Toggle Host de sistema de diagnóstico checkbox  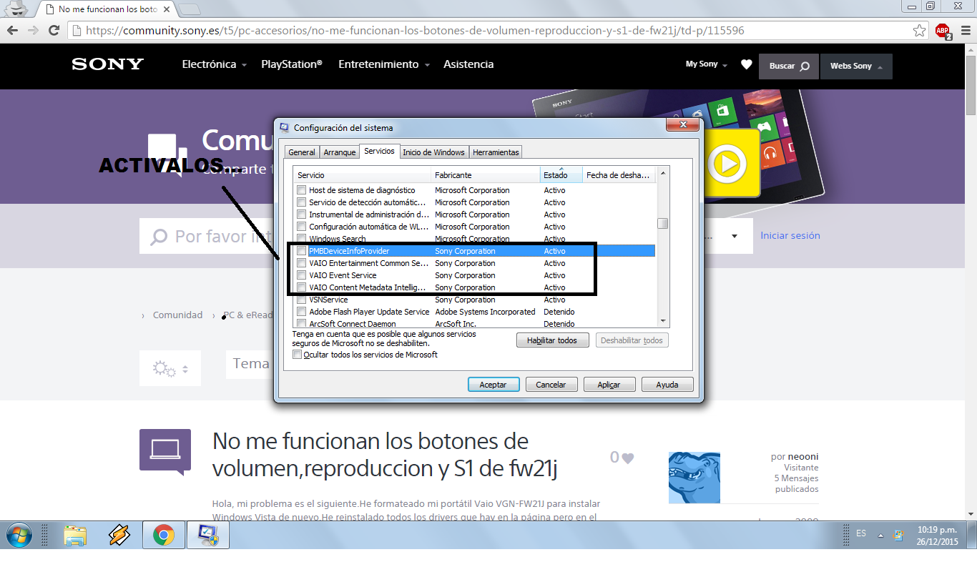pyautogui.click(x=302, y=190)
